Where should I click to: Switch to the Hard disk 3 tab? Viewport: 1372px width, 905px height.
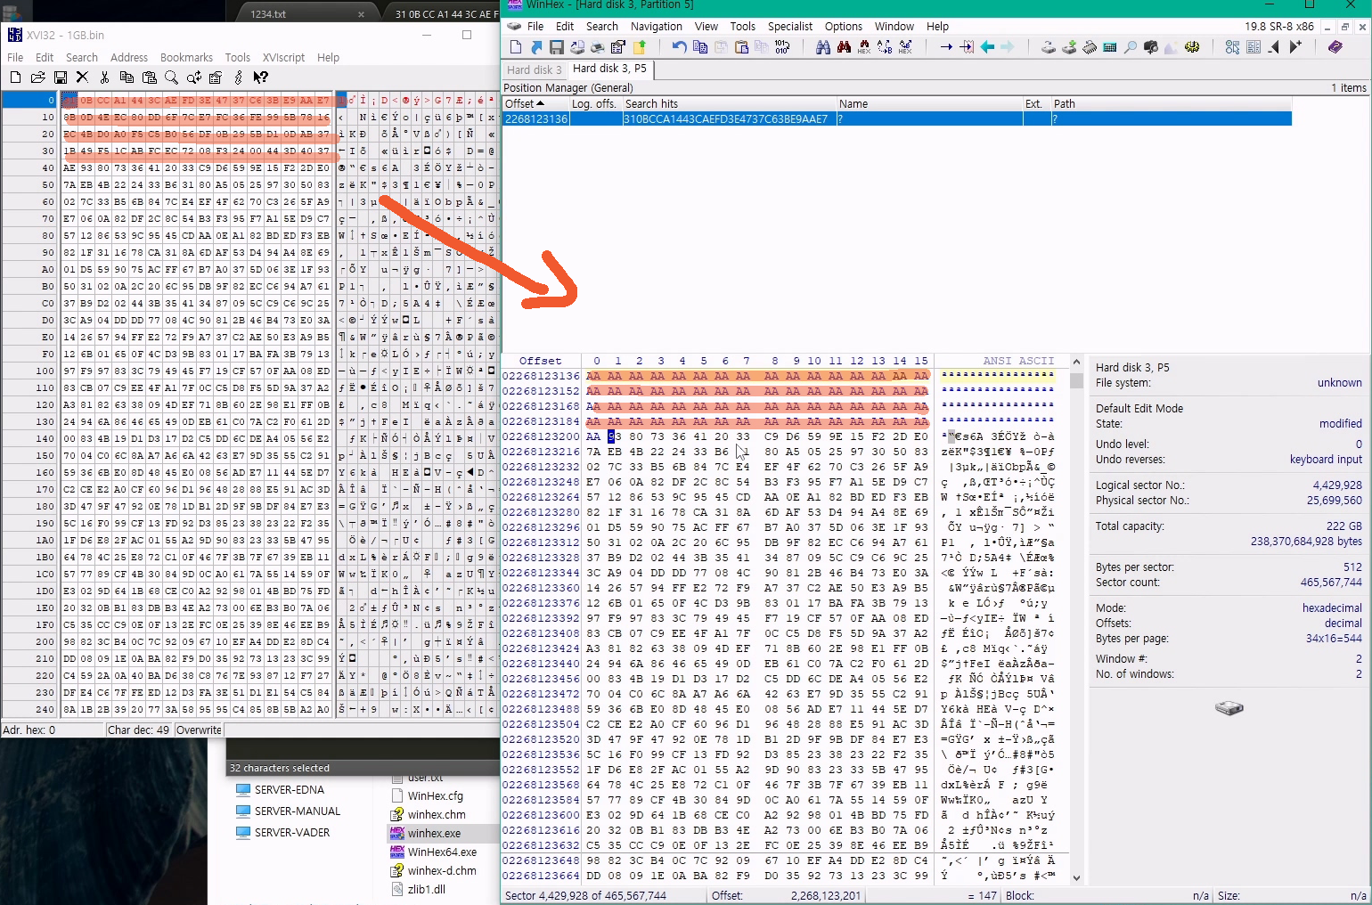(534, 69)
